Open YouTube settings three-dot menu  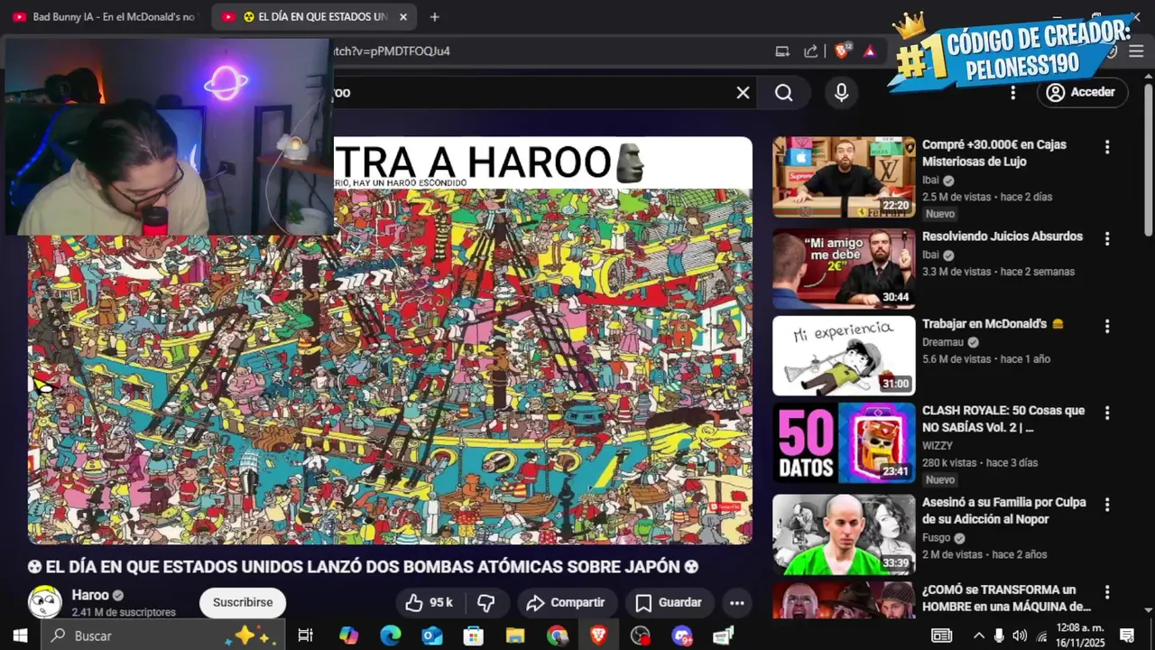click(x=1012, y=92)
